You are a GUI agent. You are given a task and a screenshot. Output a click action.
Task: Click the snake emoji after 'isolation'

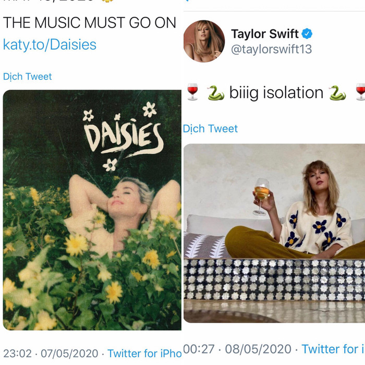pyautogui.click(x=337, y=93)
